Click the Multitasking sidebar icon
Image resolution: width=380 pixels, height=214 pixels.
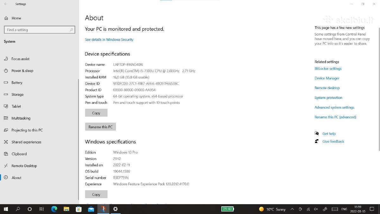[6, 118]
